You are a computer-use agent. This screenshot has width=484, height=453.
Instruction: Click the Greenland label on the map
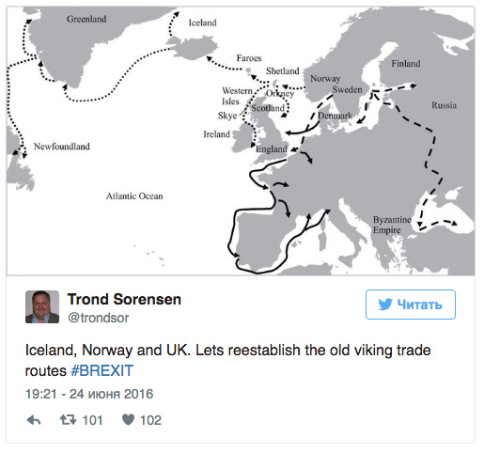pos(86,19)
